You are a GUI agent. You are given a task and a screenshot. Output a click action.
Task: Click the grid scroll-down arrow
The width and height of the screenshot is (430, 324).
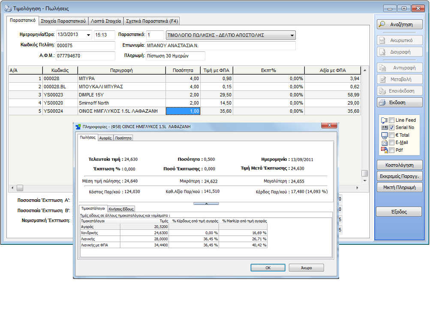(365, 181)
